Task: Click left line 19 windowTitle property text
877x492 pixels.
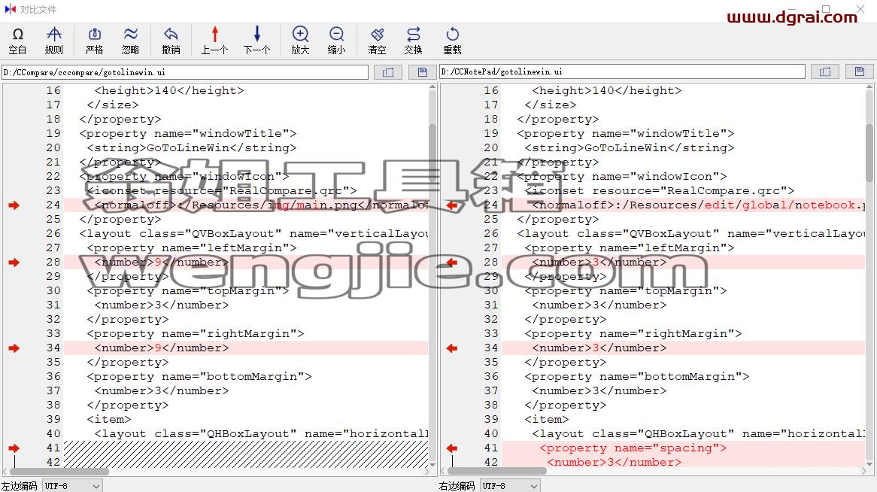Action: [188, 134]
